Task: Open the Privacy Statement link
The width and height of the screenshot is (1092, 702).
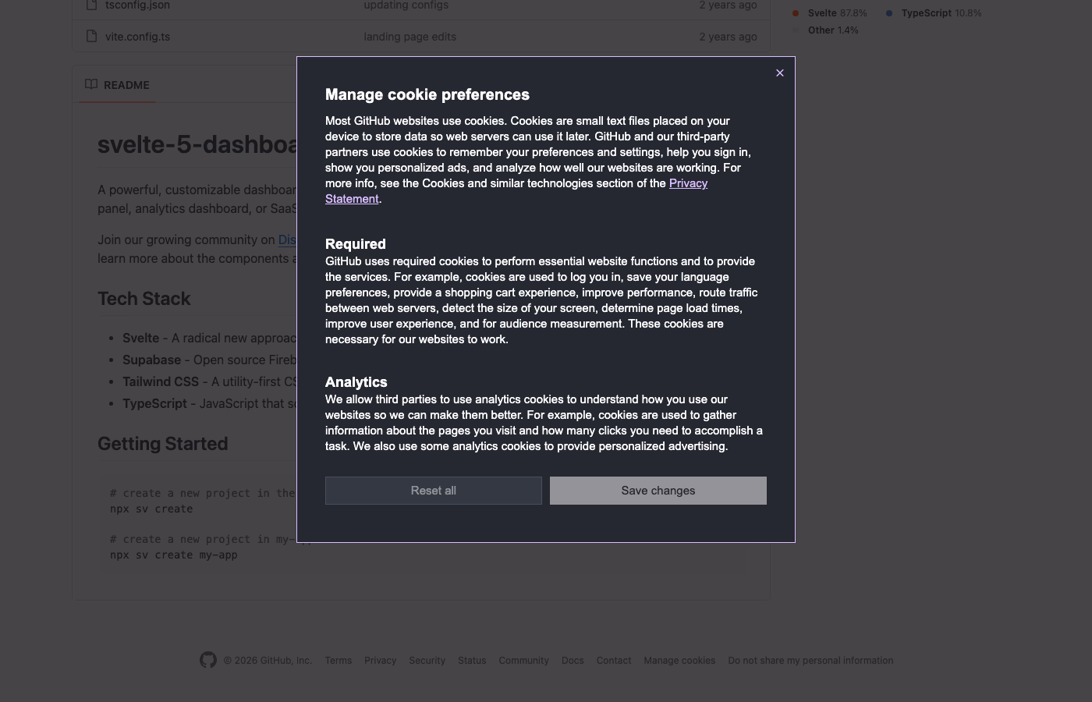Action: pos(688,183)
